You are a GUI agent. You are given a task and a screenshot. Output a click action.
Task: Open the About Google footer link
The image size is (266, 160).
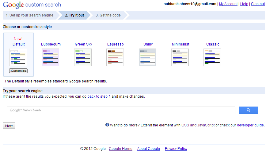(x=148, y=149)
